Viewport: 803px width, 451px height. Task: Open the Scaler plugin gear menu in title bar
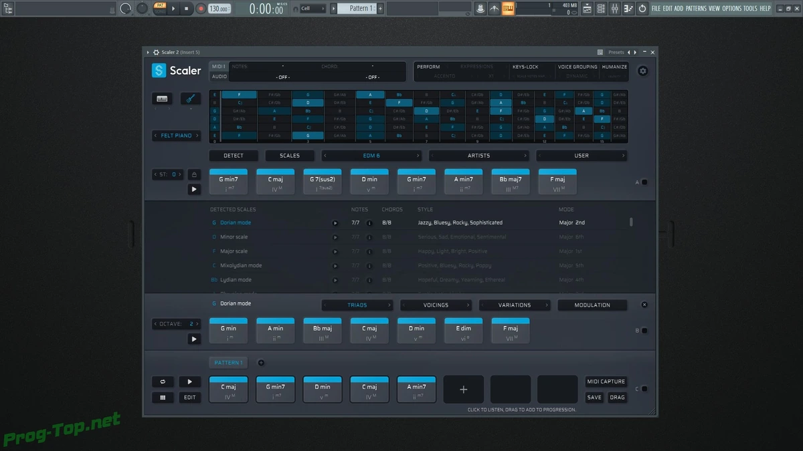[x=155, y=52]
